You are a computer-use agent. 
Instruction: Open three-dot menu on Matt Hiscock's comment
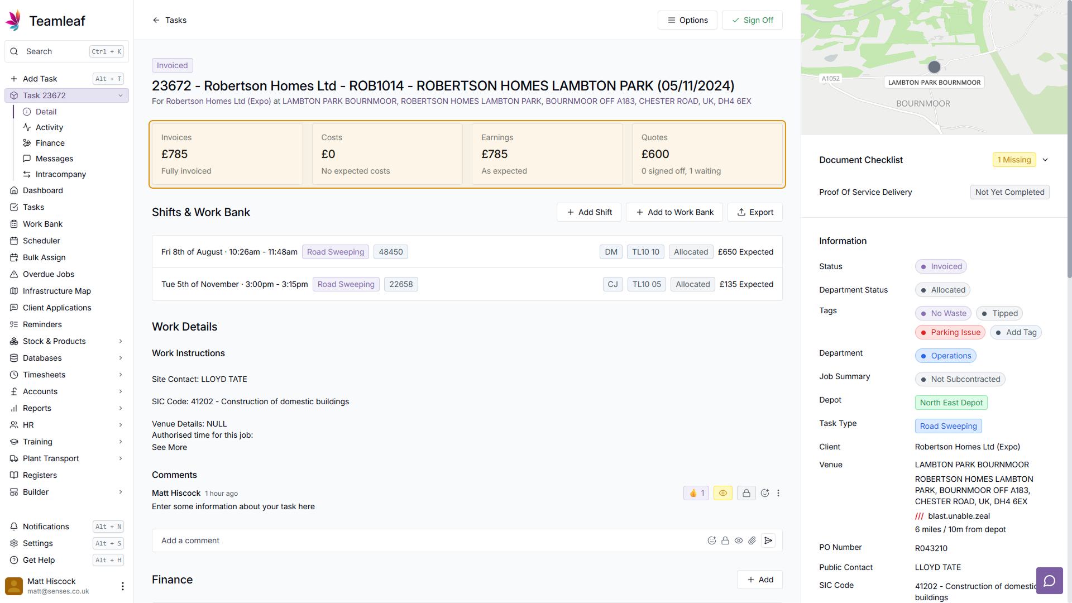[778, 493]
